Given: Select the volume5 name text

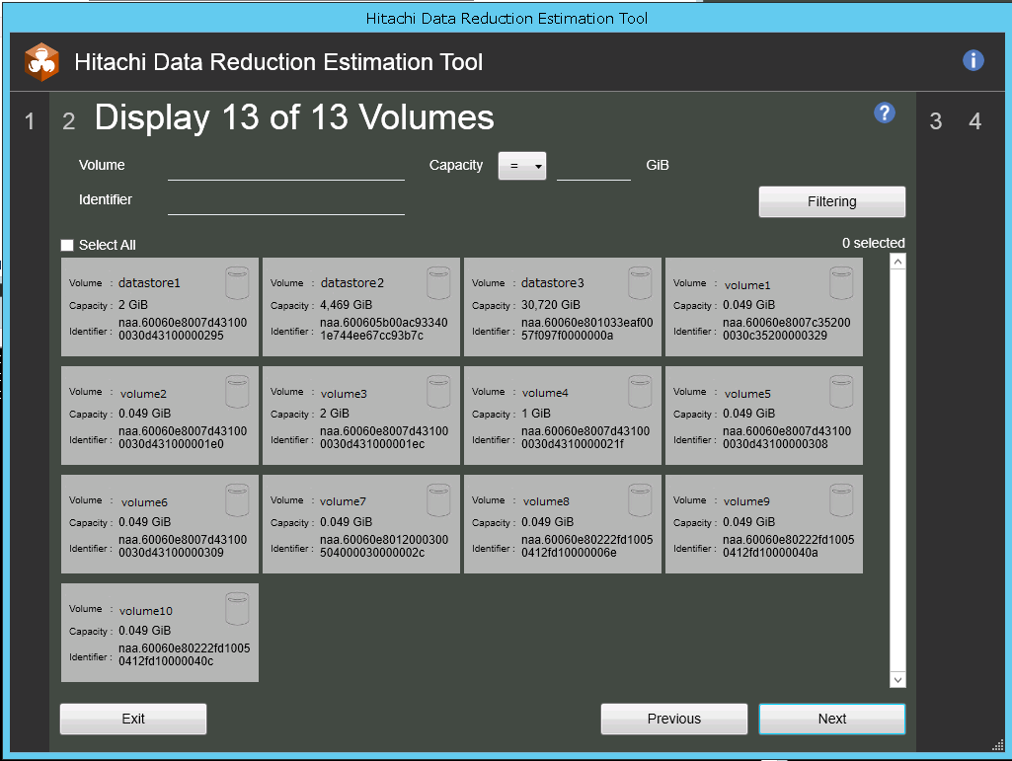Looking at the screenshot, I should [746, 394].
